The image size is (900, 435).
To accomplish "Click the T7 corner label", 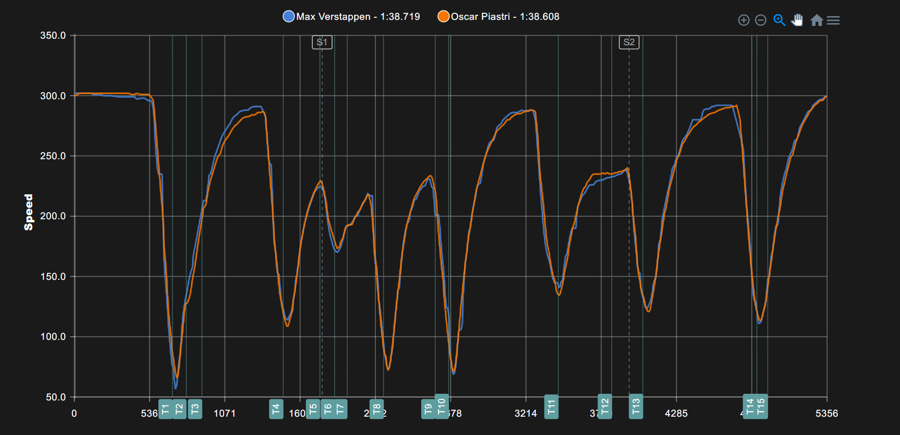I will pos(341,409).
